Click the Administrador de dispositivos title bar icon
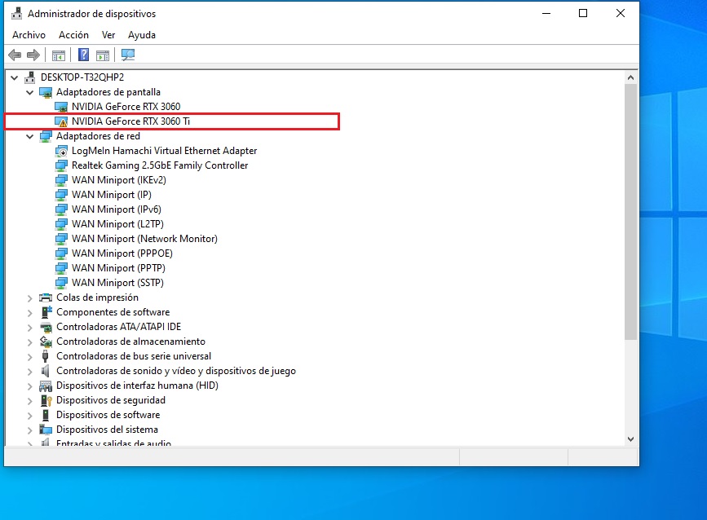Viewport: 707px width, 520px height. (x=16, y=14)
